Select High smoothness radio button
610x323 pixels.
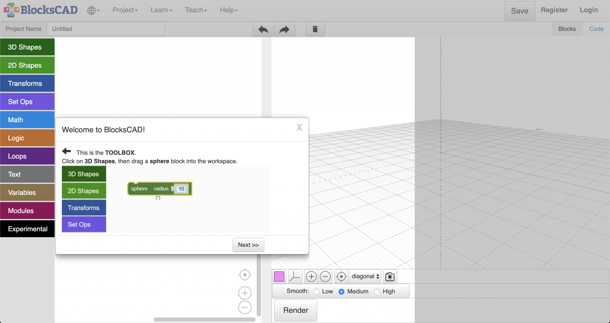click(x=377, y=292)
